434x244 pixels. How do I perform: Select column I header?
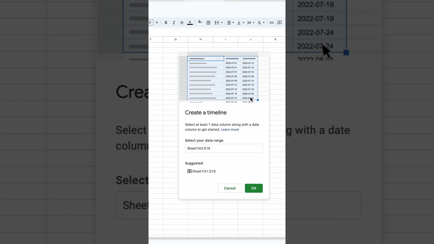[225, 39]
